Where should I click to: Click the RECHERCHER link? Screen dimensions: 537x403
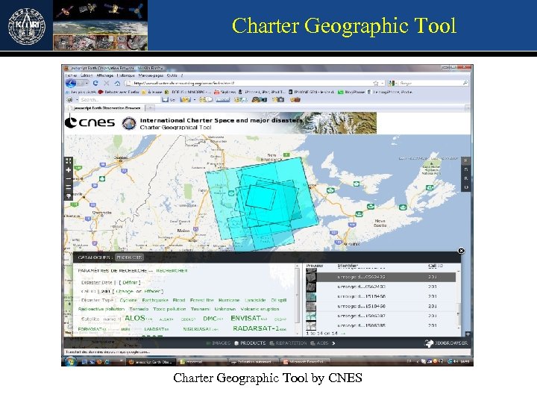(x=172, y=270)
